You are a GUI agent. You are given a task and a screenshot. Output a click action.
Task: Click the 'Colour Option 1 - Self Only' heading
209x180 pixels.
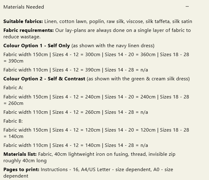37,46
